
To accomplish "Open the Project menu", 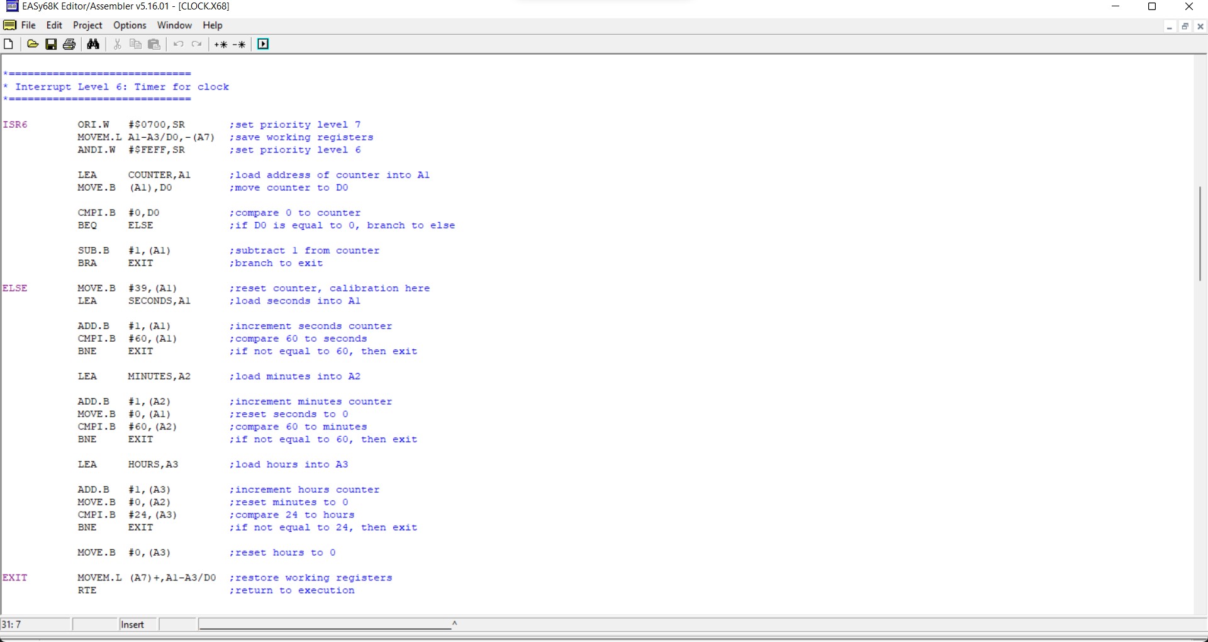I will 87,25.
